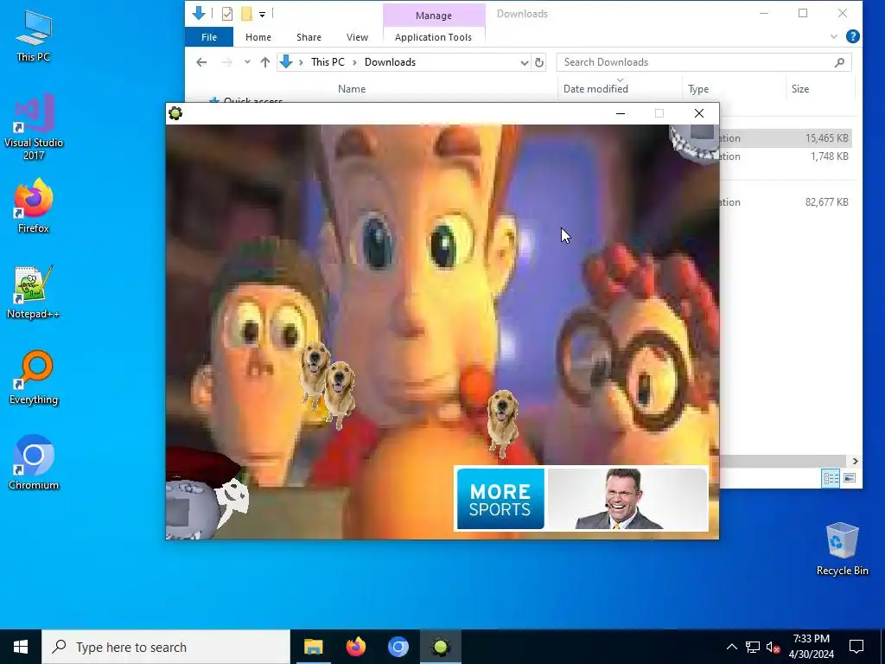Open the clock showing 7:33 PM
Image resolution: width=885 pixels, height=664 pixels.
pyautogui.click(x=811, y=647)
